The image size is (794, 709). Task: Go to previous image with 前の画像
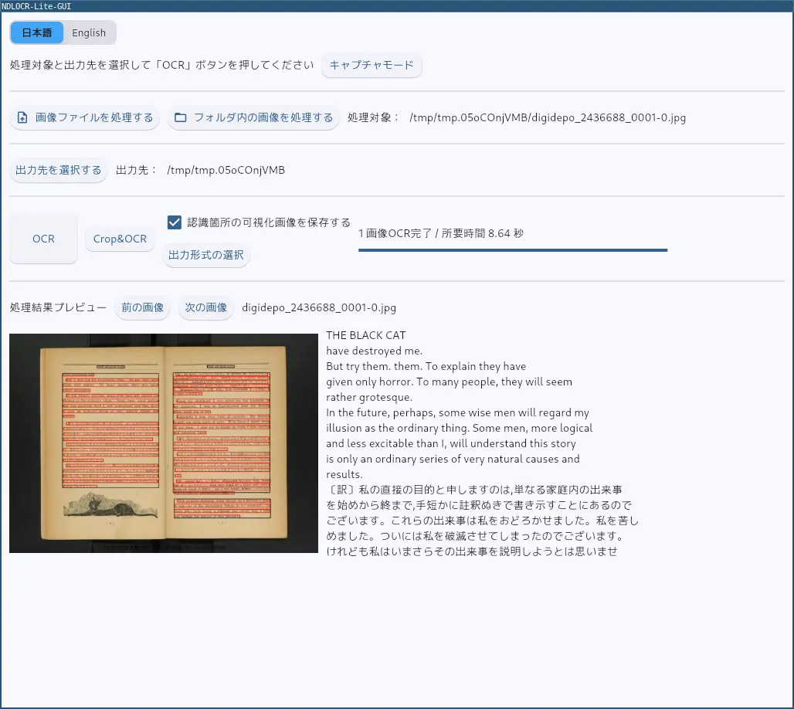click(142, 307)
